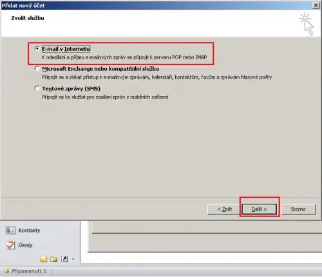322x277 pixels.
Task: Click the Připomenutí: 1 status bar entry
Action: click(x=29, y=271)
